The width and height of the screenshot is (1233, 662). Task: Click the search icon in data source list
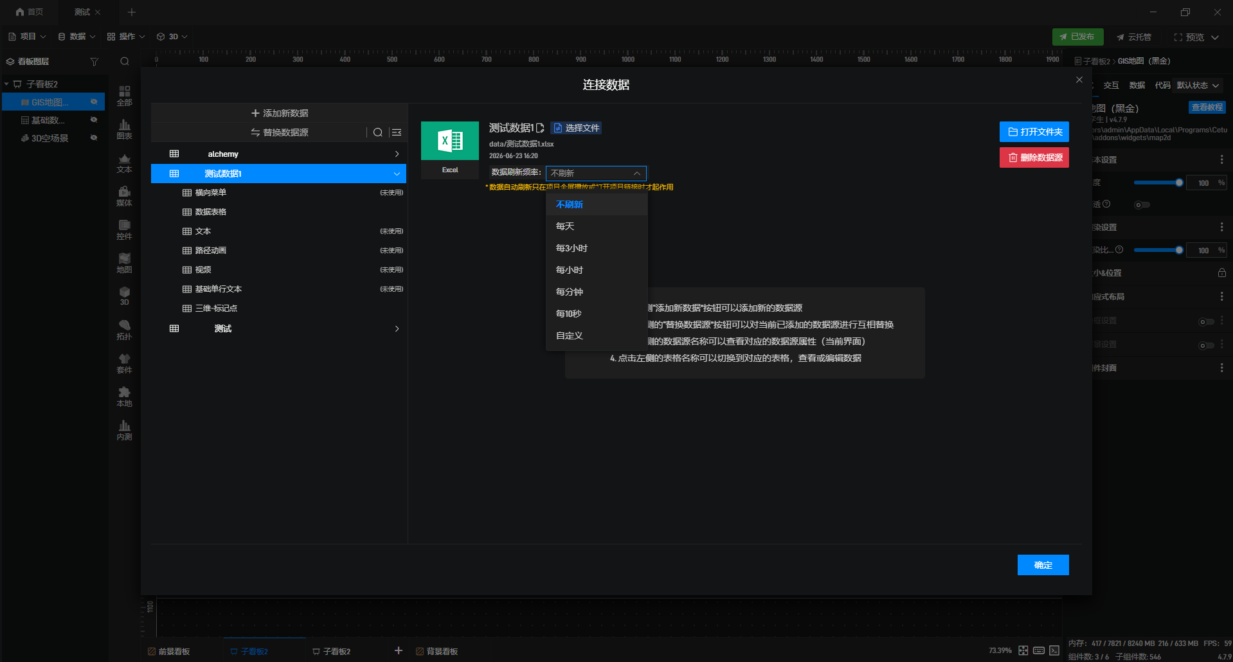(x=378, y=132)
